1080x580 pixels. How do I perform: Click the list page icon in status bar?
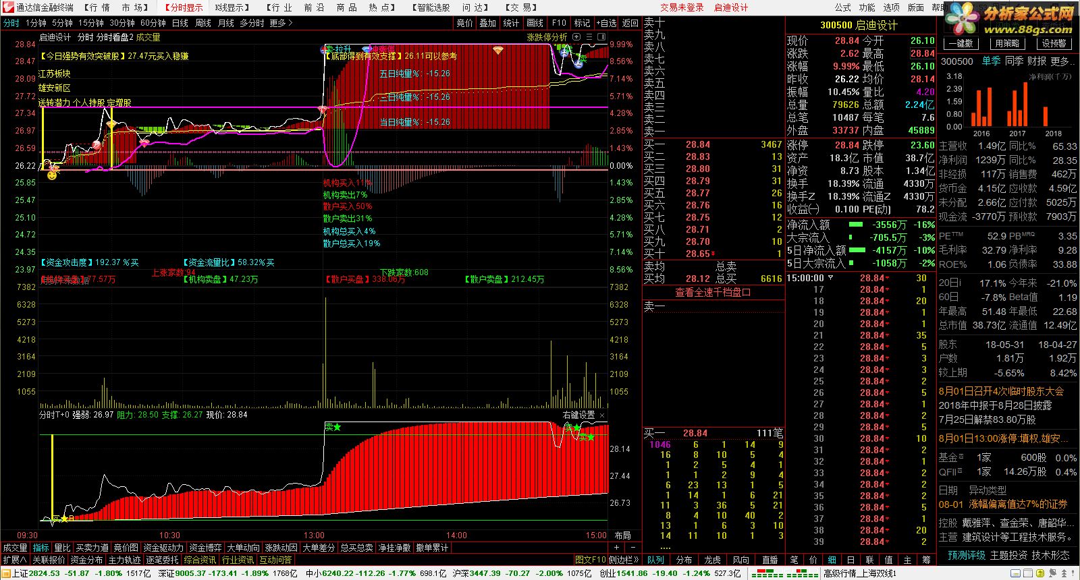(x=1027, y=573)
